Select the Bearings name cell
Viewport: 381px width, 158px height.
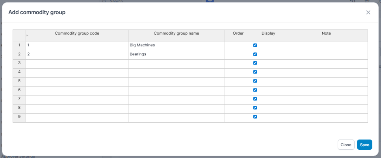click(x=176, y=54)
